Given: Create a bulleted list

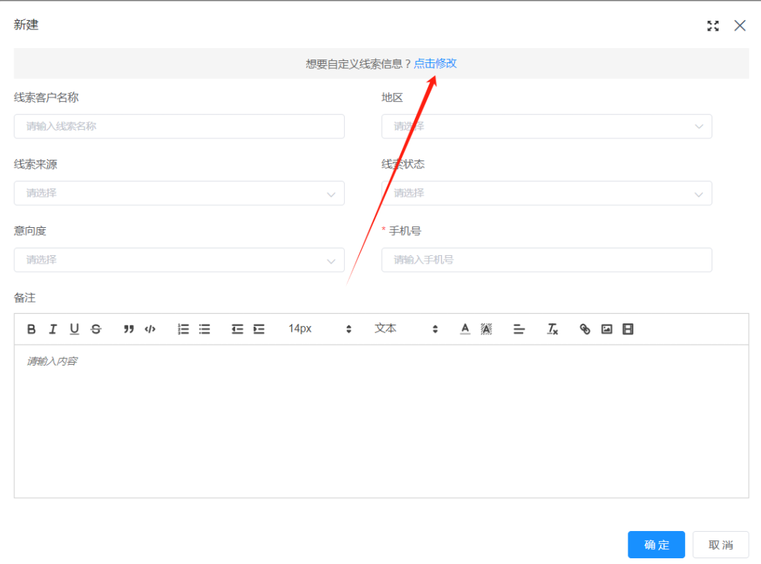Looking at the screenshot, I should click(204, 329).
